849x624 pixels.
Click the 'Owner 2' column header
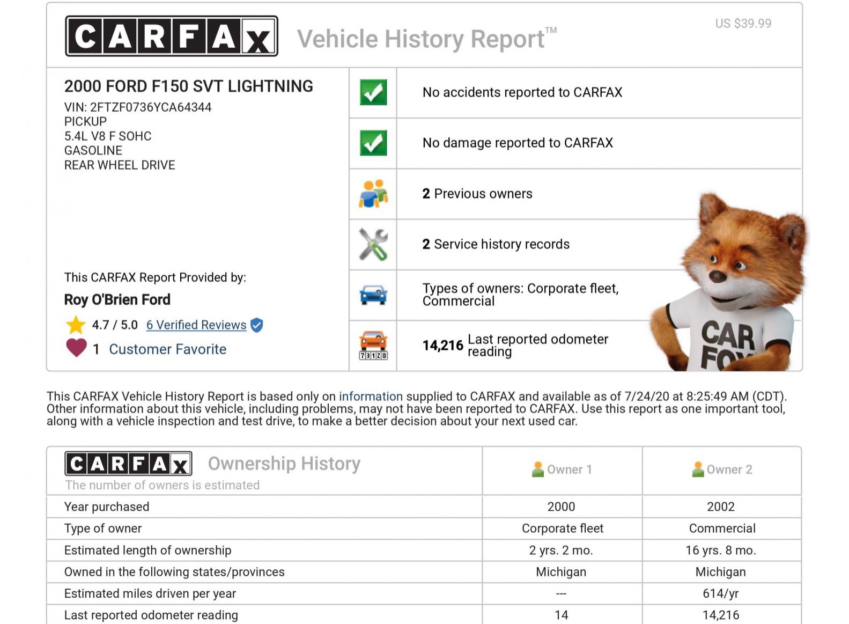tap(722, 469)
